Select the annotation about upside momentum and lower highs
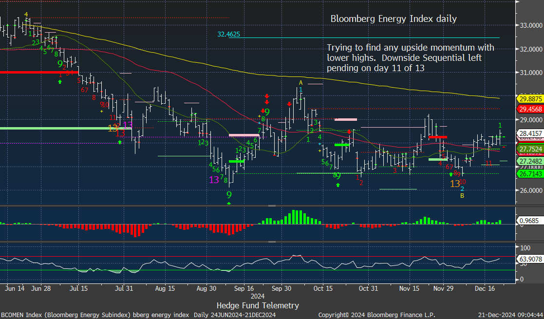The height and width of the screenshot is (319, 544). coord(411,57)
